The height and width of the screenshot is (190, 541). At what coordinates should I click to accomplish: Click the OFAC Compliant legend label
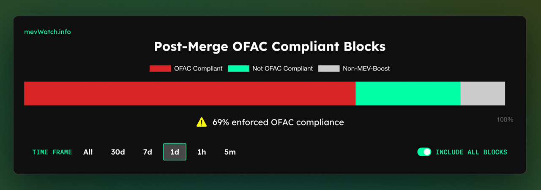[x=198, y=68]
